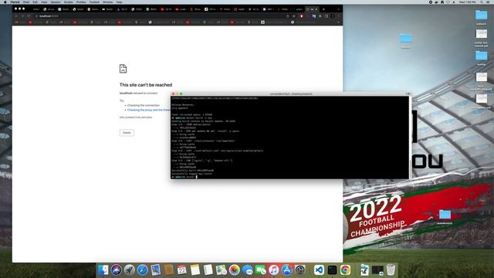The width and height of the screenshot is (494, 278).
Task: Open the folder near the 2022 Football graphic
Action: [x=445, y=215]
